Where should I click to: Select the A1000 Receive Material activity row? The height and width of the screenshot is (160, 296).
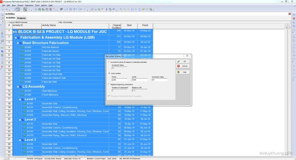83,47
